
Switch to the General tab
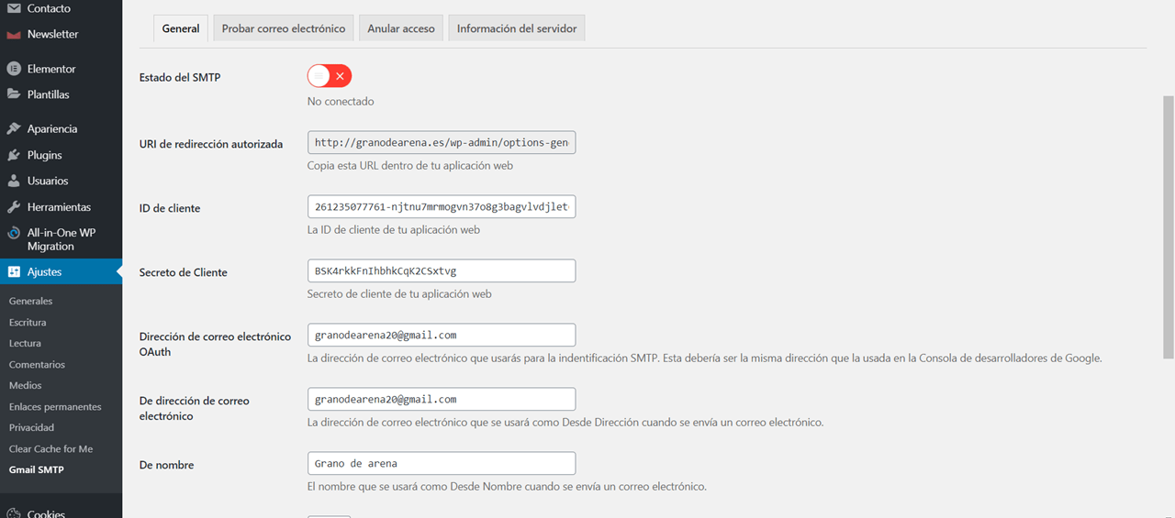coord(181,28)
